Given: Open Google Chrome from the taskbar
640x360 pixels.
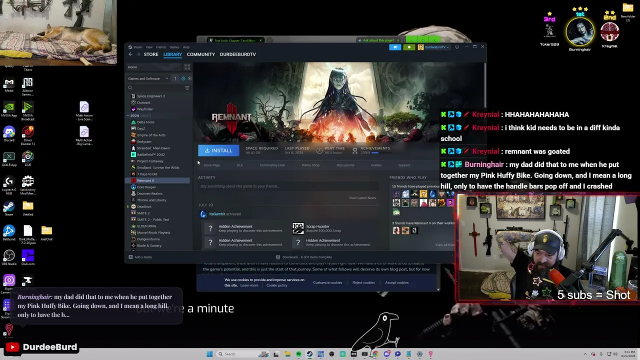Looking at the screenshot, I should (x=375, y=354).
